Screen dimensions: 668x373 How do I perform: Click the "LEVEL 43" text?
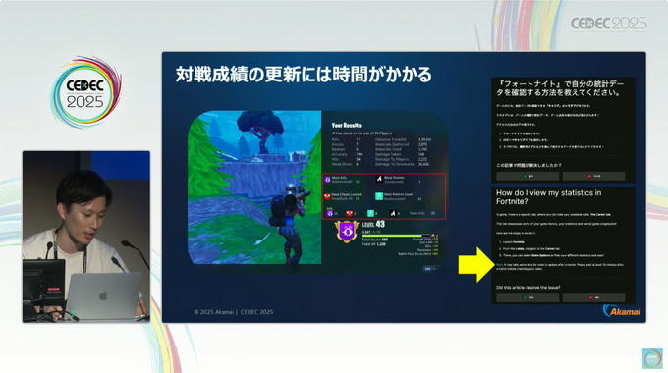tap(373, 224)
